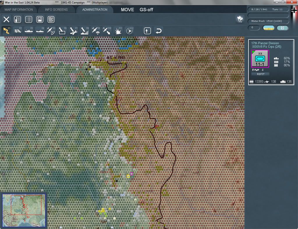
Task: Select the F8 bomb city mode
Action: click(84, 31)
